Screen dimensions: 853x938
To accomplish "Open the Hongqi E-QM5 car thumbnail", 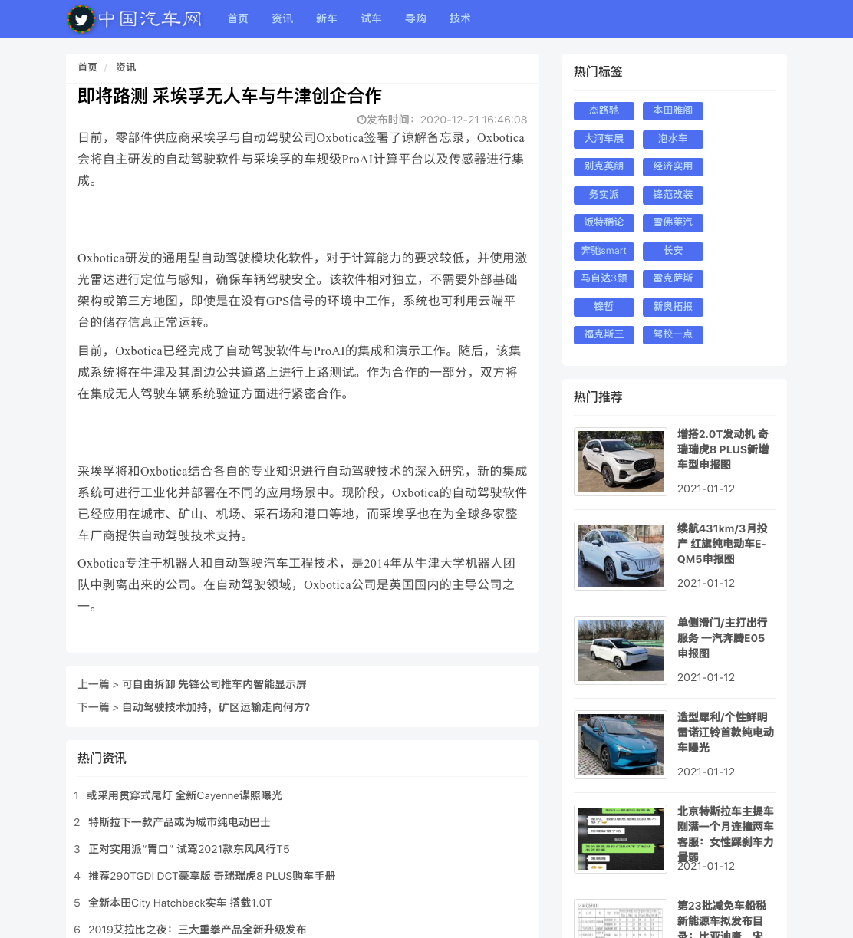I will (x=621, y=556).
